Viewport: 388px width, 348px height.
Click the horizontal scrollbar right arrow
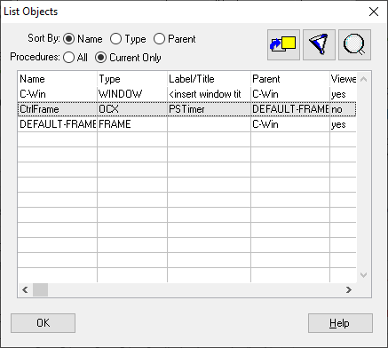349,289
